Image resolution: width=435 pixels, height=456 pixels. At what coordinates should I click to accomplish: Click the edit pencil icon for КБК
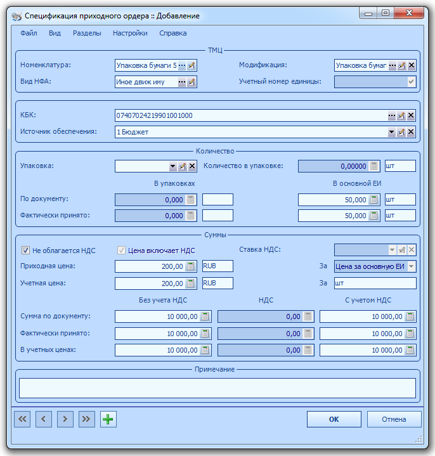(x=401, y=115)
